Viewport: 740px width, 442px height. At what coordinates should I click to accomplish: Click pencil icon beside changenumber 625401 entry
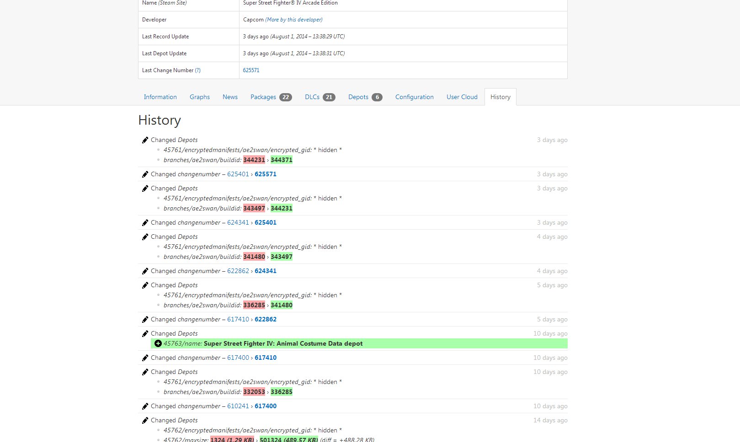point(145,174)
